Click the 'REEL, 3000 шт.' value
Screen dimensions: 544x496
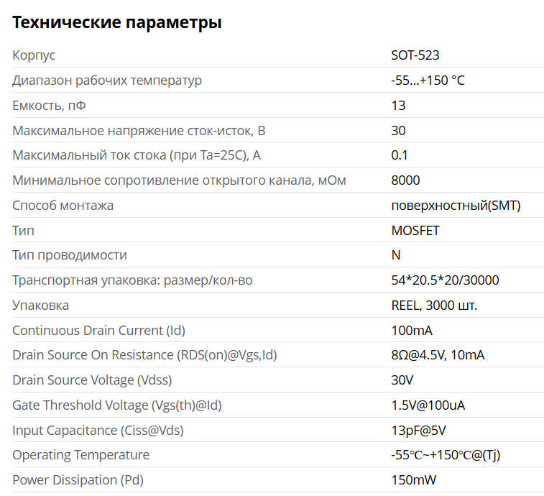click(434, 306)
